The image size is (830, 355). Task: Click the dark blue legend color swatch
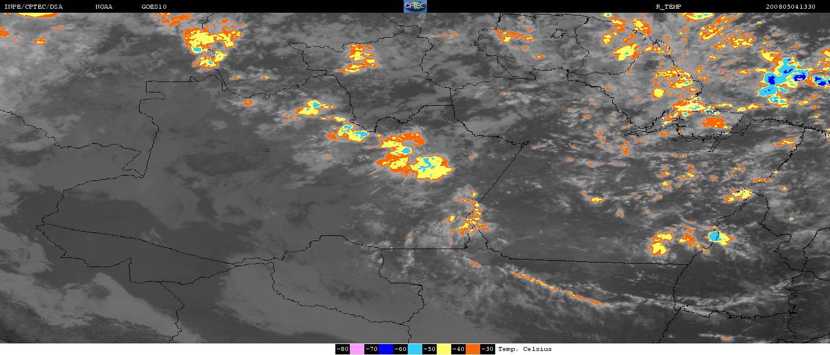[x=386, y=349]
